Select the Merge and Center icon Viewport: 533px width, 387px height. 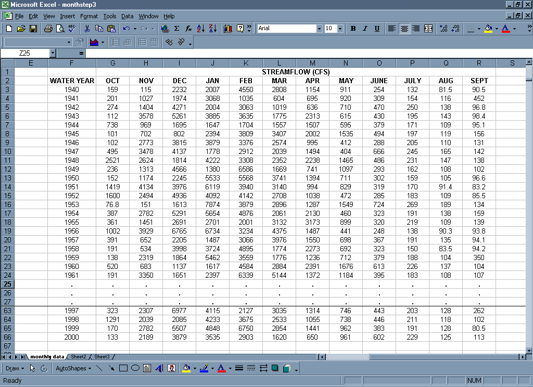pyautogui.click(x=428, y=29)
